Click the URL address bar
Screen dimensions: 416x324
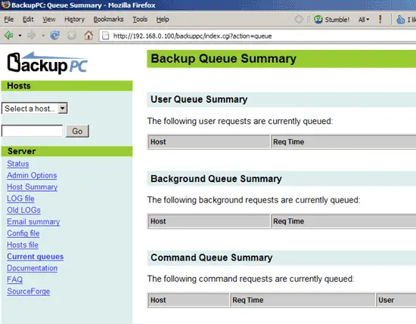tap(257, 35)
